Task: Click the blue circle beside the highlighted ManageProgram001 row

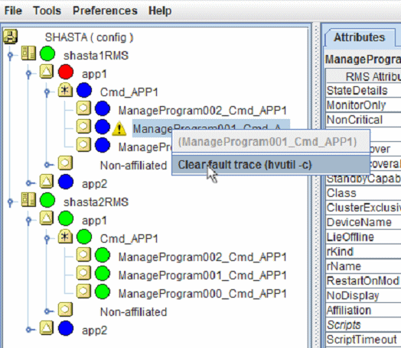Action: click(103, 127)
